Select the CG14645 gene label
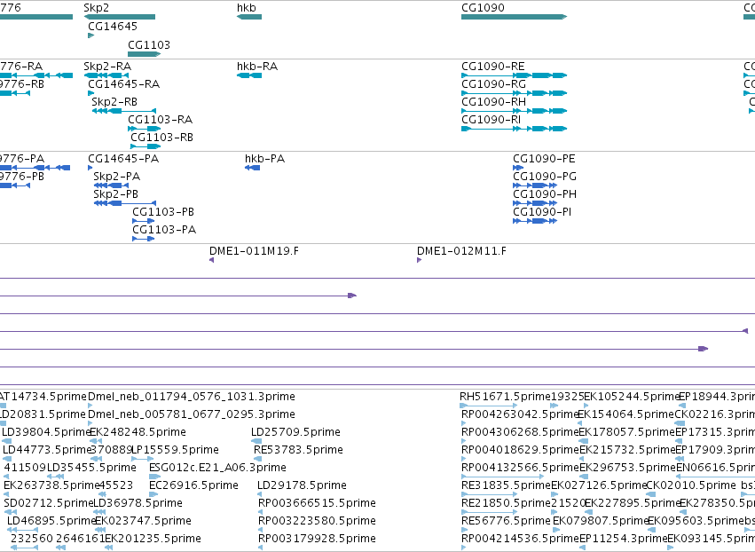 point(113,26)
